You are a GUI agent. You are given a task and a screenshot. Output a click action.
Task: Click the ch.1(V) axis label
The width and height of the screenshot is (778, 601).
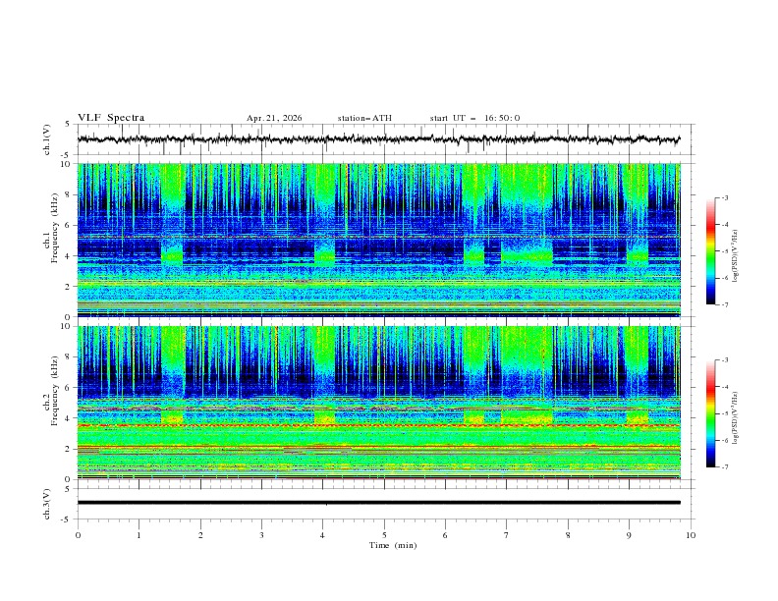(46, 139)
